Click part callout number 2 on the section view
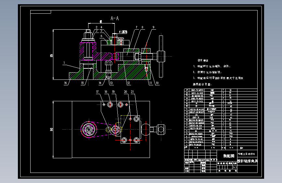Screen dimensions: 282x183 [97, 27]
